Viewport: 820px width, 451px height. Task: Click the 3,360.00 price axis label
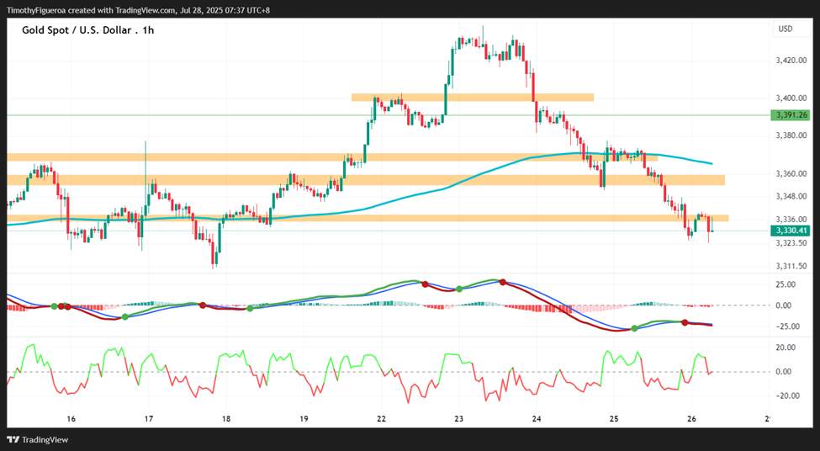coord(790,173)
